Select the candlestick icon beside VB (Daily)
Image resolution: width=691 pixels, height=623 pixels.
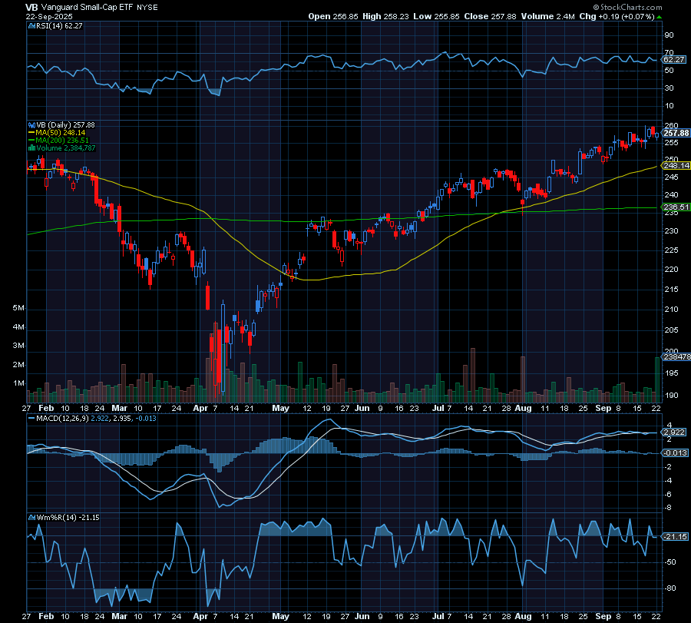[32, 124]
